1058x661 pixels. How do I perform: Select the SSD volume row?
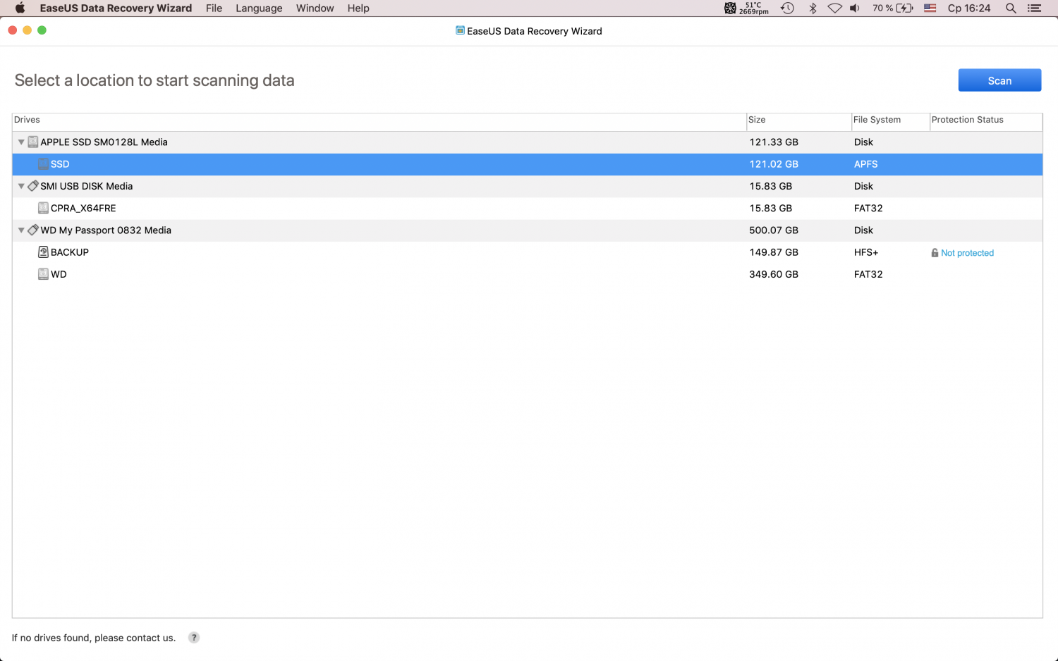pyautogui.click(x=528, y=164)
